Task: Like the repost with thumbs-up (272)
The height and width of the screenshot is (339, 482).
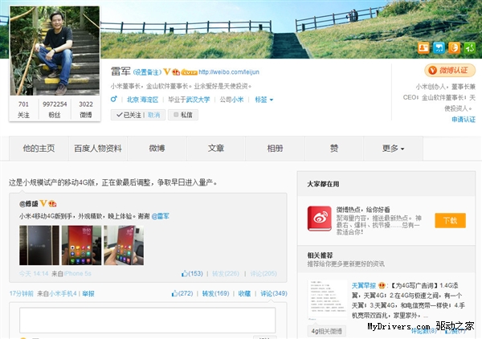Action: click(x=182, y=293)
